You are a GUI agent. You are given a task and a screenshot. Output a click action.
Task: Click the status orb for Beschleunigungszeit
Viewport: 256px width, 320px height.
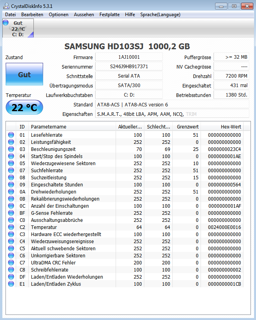coord(11,149)
